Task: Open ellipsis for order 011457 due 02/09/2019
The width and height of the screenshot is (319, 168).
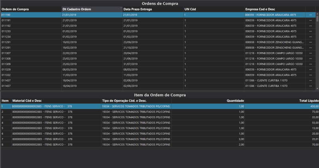Action: pyautogui.click(x=310, y=86)
